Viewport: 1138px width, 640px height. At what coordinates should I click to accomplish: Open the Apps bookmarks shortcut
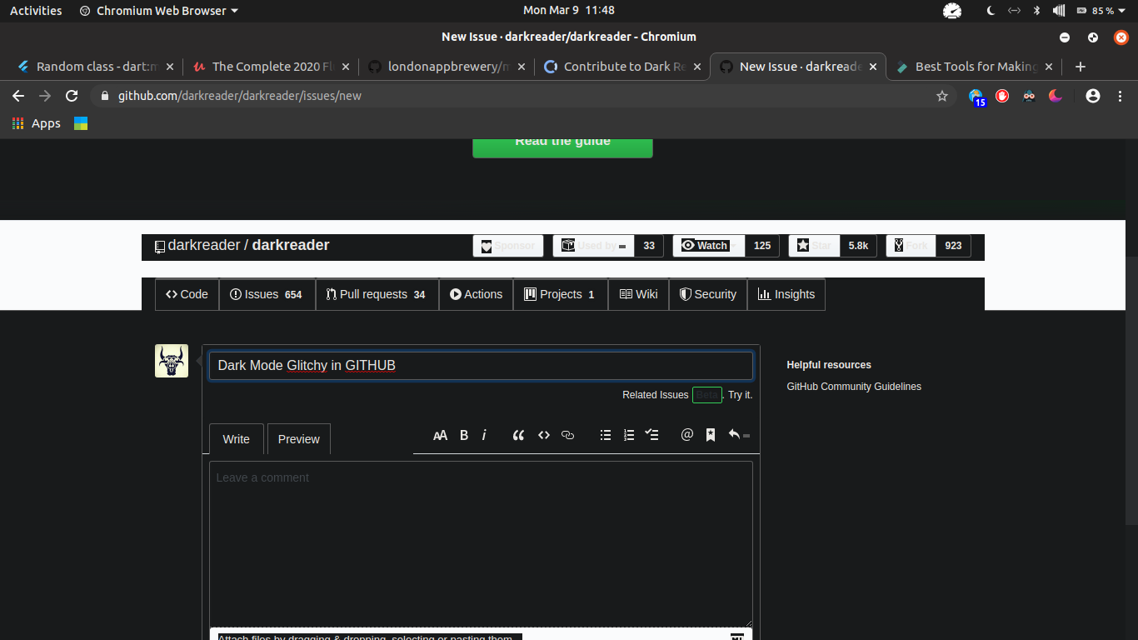37,123
